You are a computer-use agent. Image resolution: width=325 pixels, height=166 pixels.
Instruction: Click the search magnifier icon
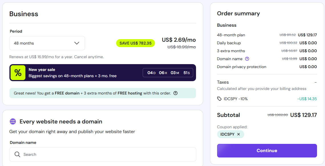[17, 154]
